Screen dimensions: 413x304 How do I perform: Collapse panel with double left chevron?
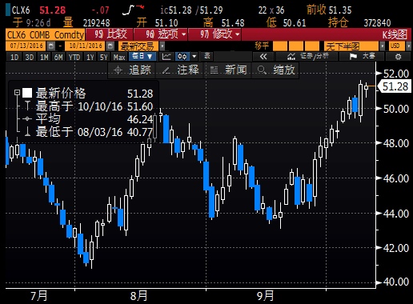263,57
